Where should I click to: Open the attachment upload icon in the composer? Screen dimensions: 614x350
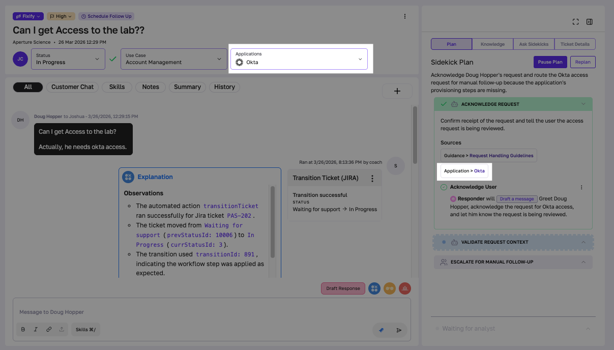(x=62, y=329)
